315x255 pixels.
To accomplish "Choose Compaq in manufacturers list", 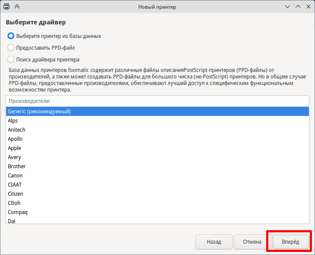I will [x=157, y=212].
